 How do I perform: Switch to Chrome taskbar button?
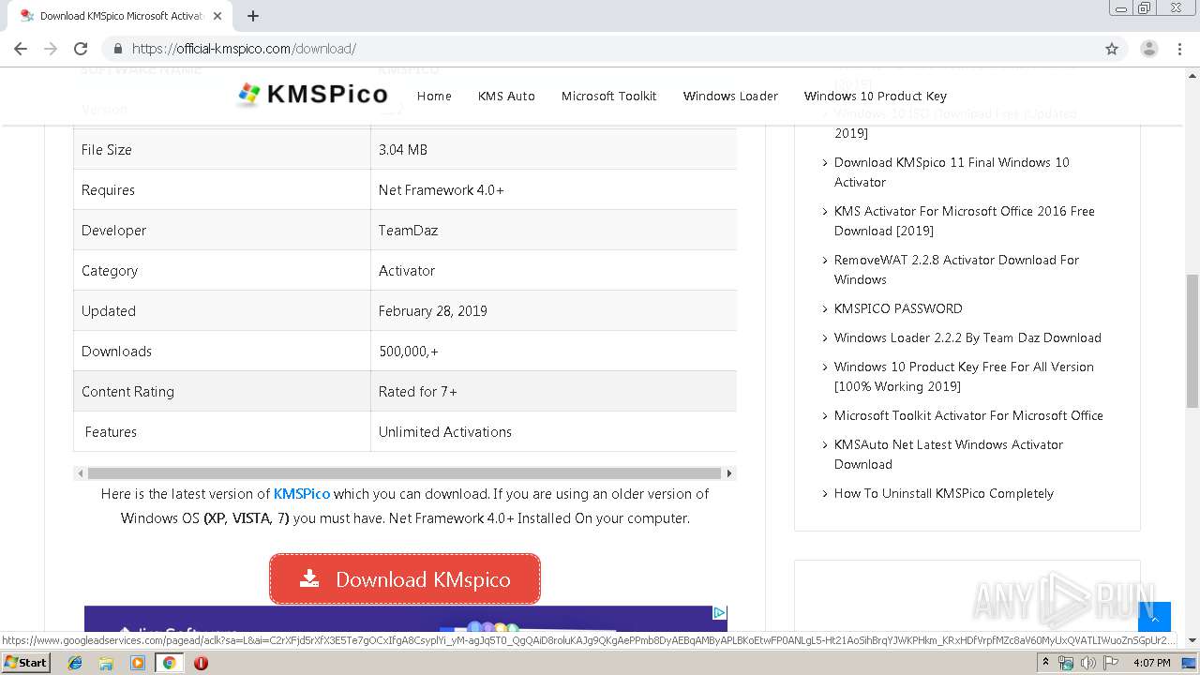[169, 663]
